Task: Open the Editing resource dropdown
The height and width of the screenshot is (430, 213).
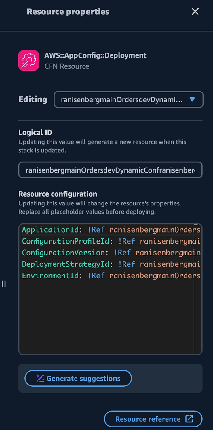Action: coord(128,99)
